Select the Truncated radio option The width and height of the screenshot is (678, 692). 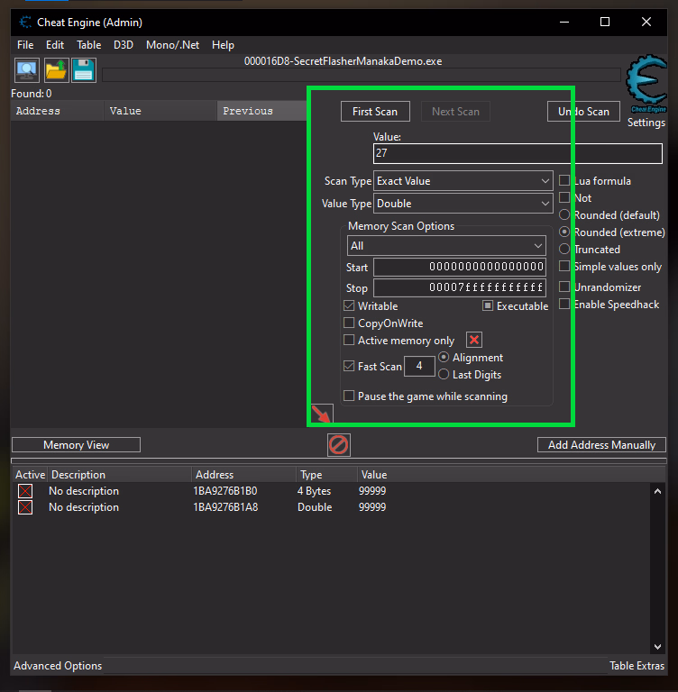[x=564, y=249]
